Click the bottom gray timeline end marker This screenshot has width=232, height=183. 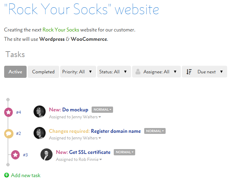8,165
